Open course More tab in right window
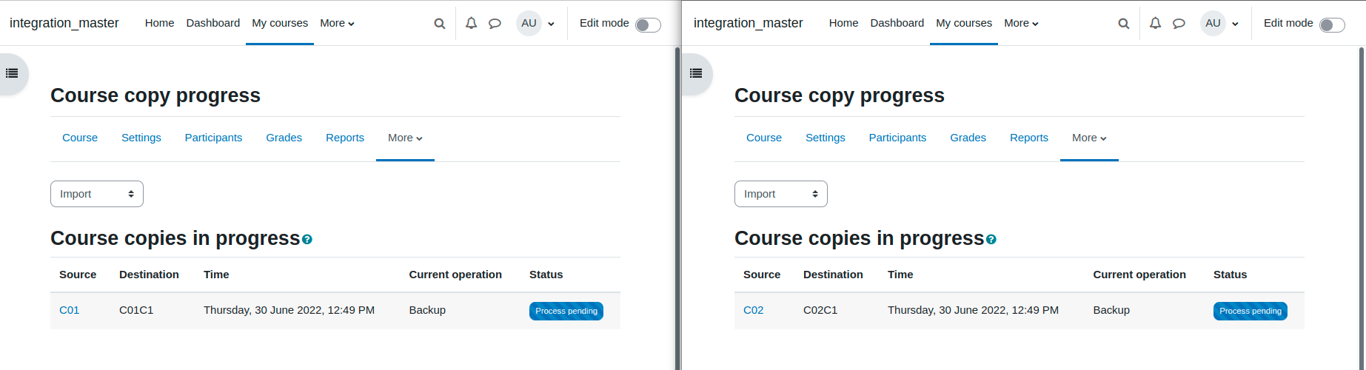The image size is (1366, 370). (x=1089, y=138)
